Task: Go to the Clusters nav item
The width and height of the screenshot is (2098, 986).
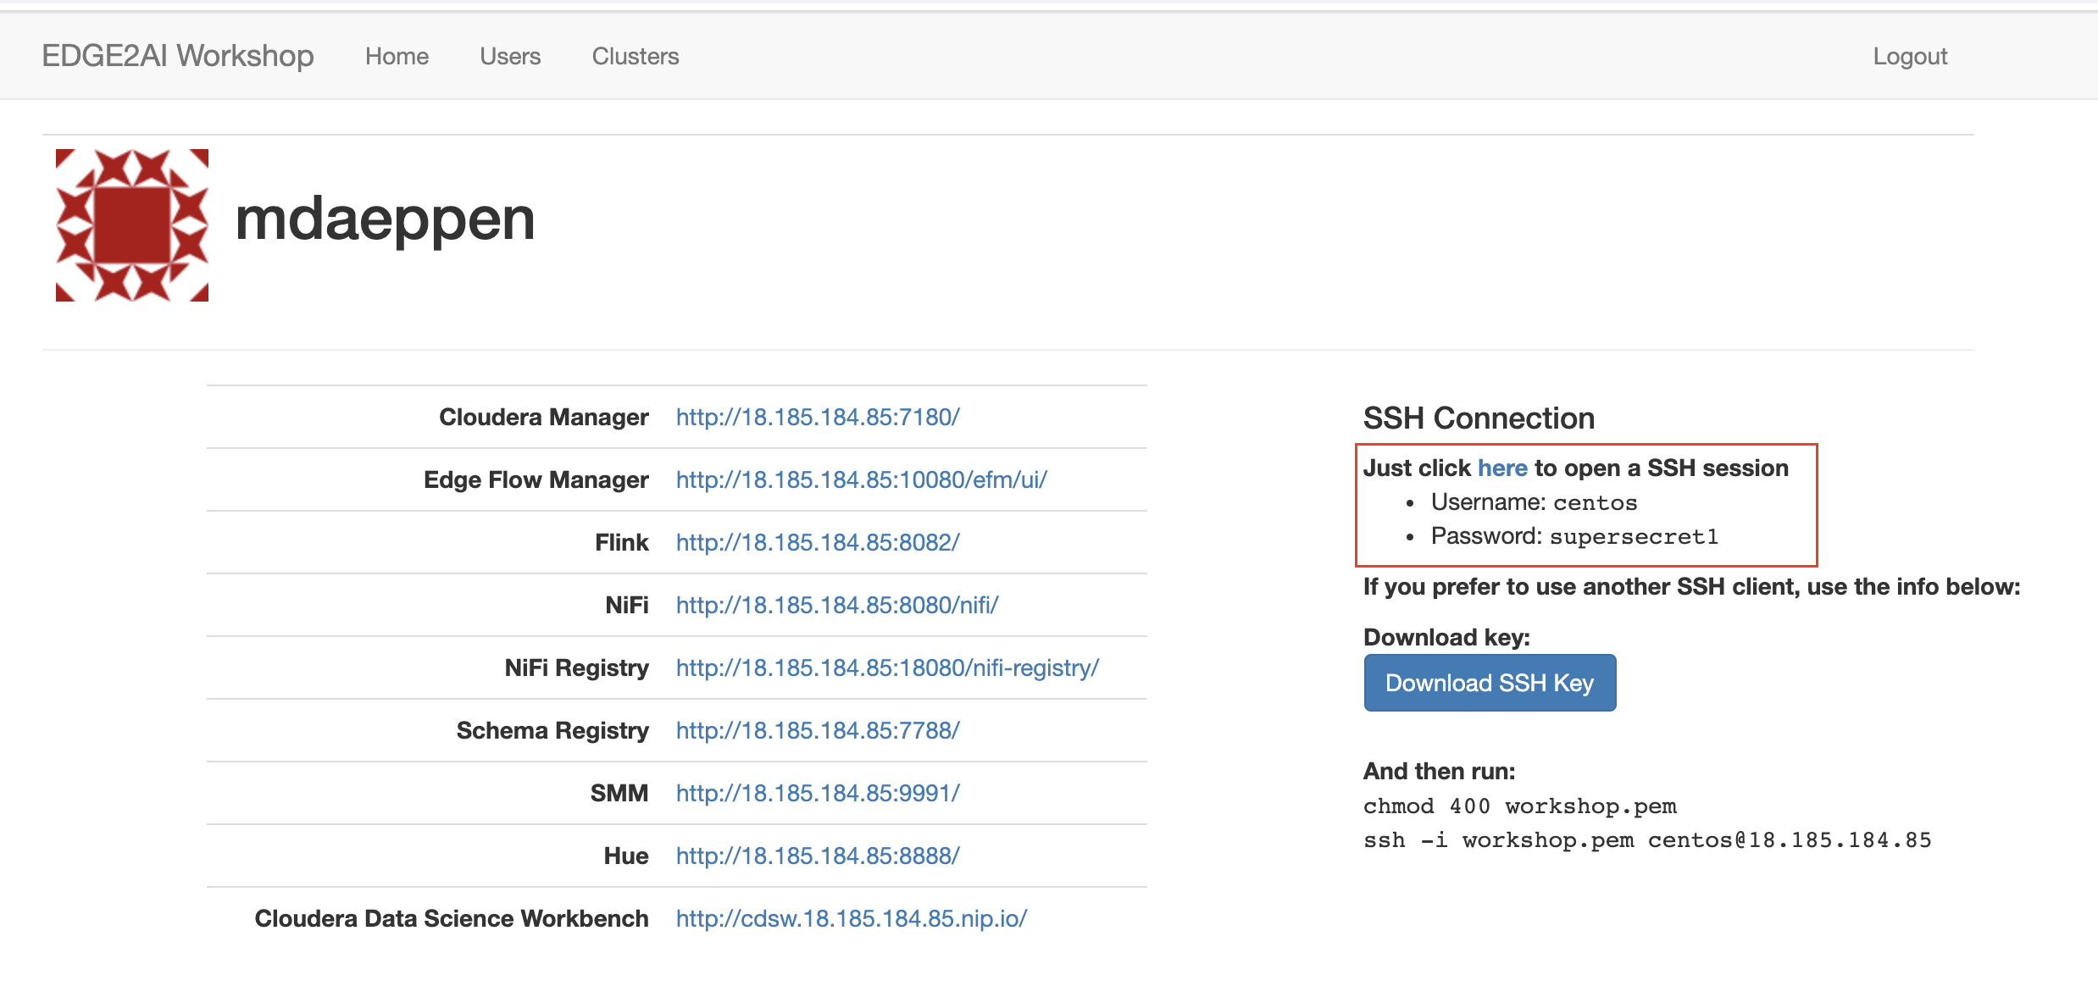Action: [636, 56]
